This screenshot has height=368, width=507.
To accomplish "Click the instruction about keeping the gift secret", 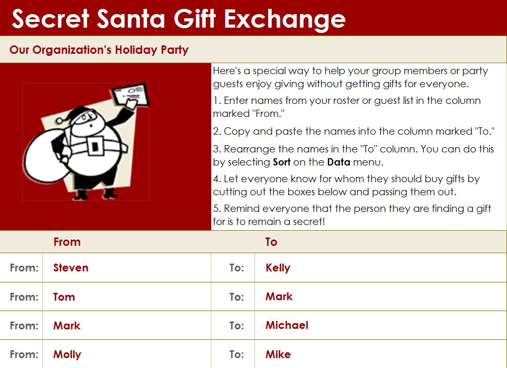I will pos(352,215).
